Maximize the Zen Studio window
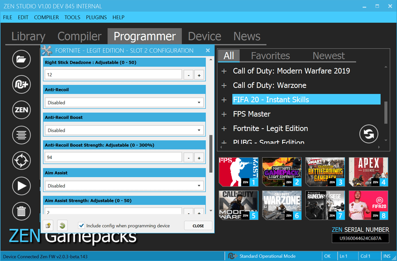Viewport: 397px width, 261px height. pos(377,6)
